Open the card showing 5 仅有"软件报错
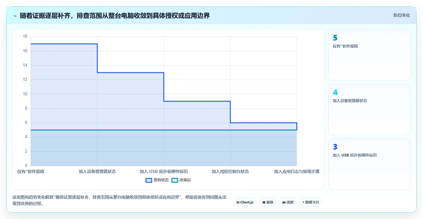 point(369,55)
